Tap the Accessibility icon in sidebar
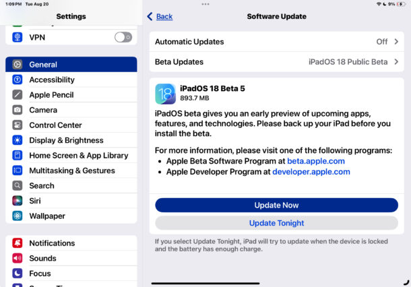This screenshot has width=411, height=287. (18, 79)
